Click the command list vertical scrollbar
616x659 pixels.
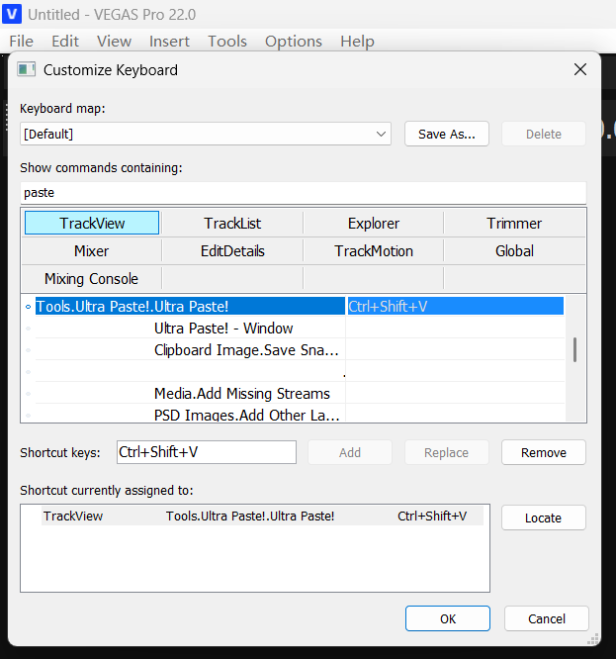[574, 349]
